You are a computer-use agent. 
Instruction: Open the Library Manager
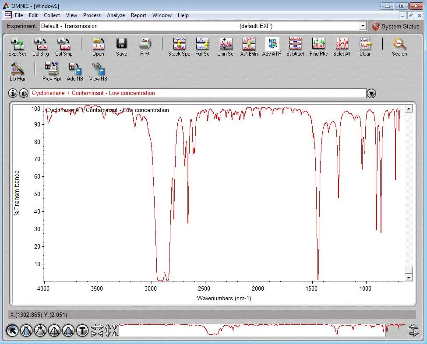(17, 72)
